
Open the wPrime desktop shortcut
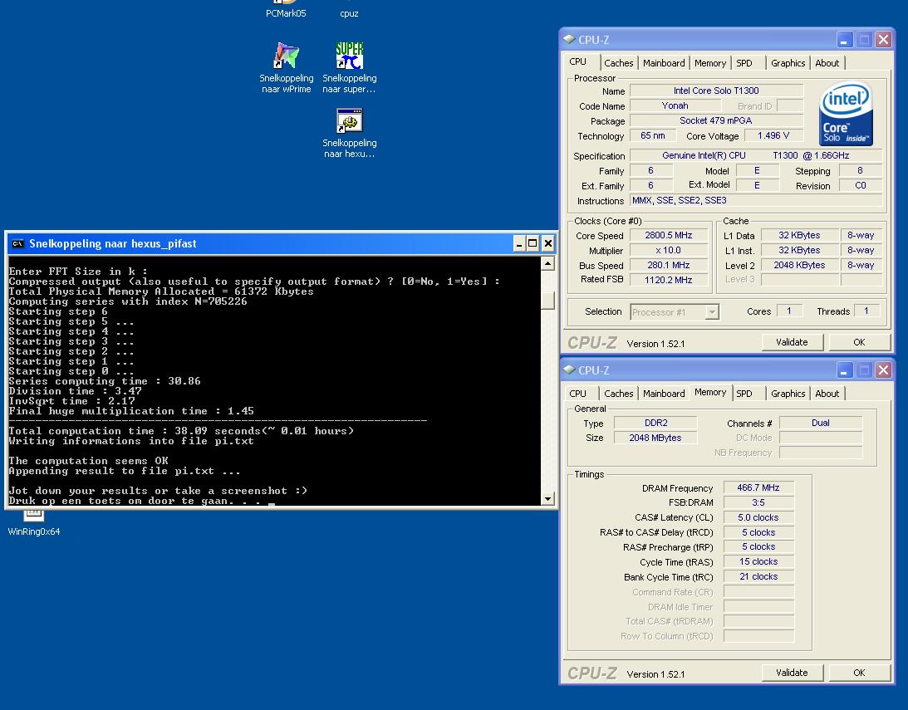tap(286, 67)
